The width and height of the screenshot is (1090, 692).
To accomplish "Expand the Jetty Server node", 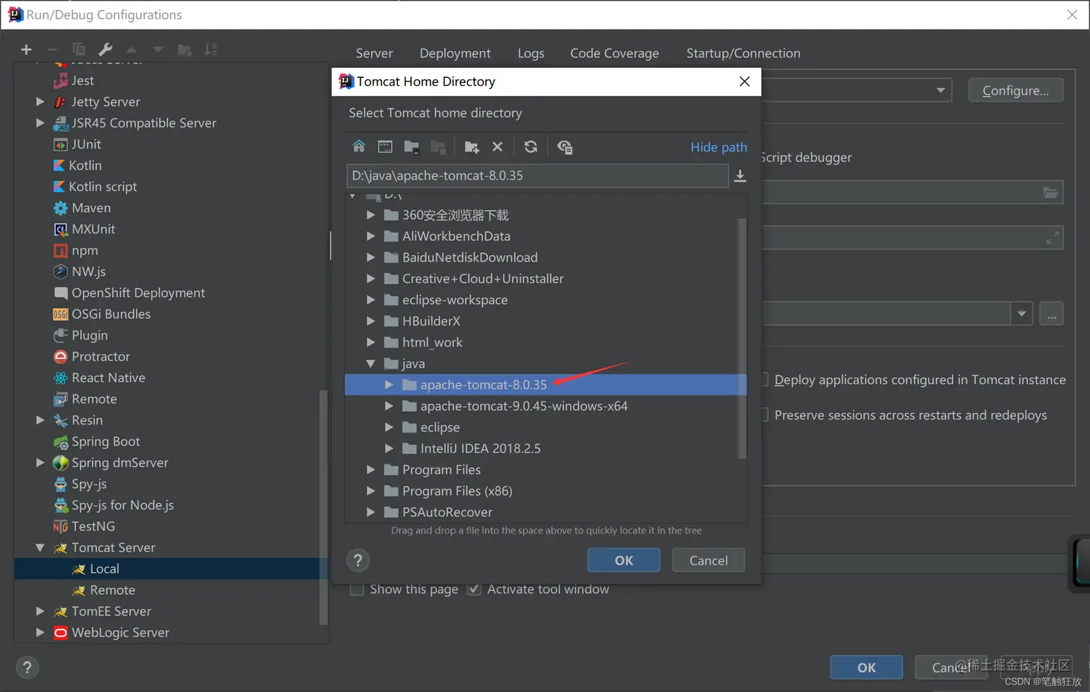I will (40, 102).
